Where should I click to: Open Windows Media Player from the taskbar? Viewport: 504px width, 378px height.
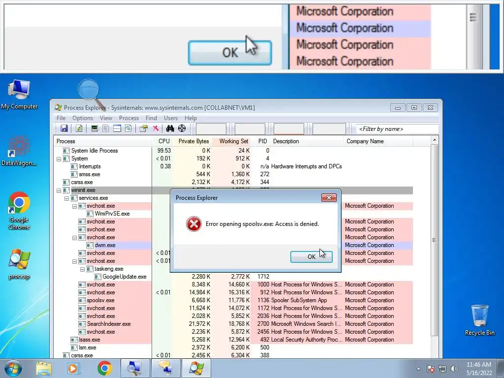pos(73,368)
